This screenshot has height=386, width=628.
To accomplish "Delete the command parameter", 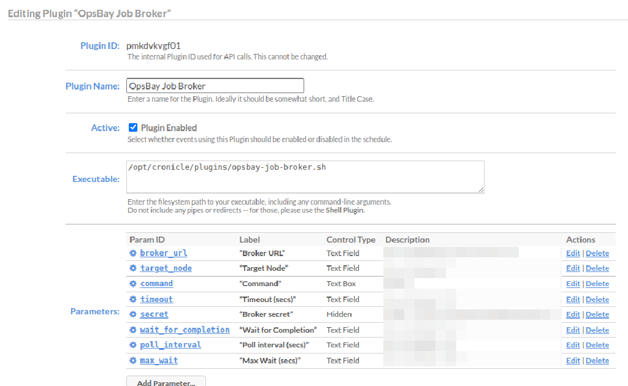I will (597, 284).
